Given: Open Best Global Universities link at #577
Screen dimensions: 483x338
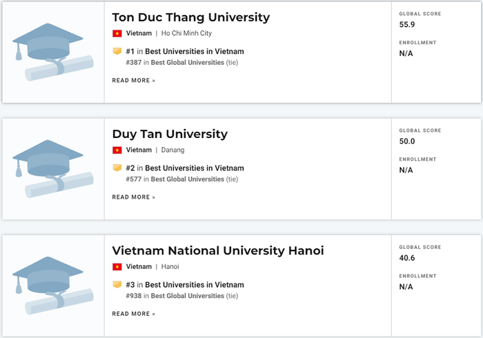Looking at the screenshot, I should click(187, 179).
